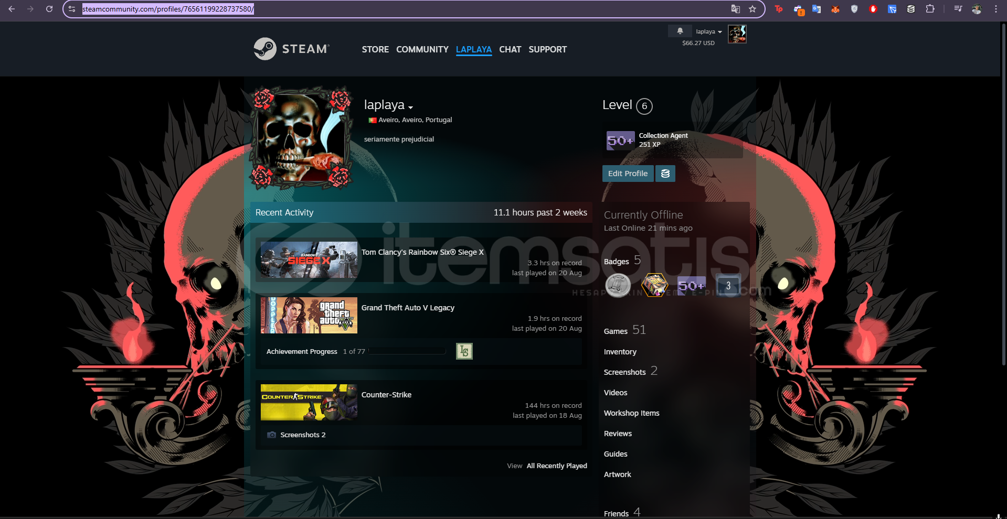1007x519 pixels.
Task: Click the translate page icon in address bar
Action: [x=736, y=9]
